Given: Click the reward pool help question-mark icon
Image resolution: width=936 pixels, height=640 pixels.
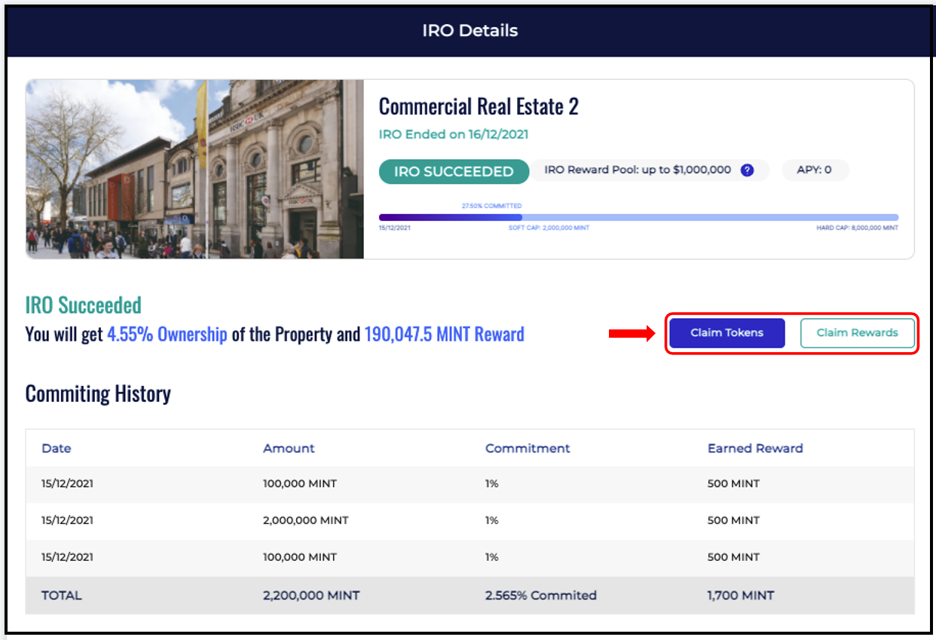Looking at the screenshot, I should [747, 170].
